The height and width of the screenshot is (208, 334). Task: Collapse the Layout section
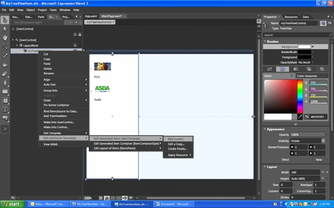pos(265,166)
